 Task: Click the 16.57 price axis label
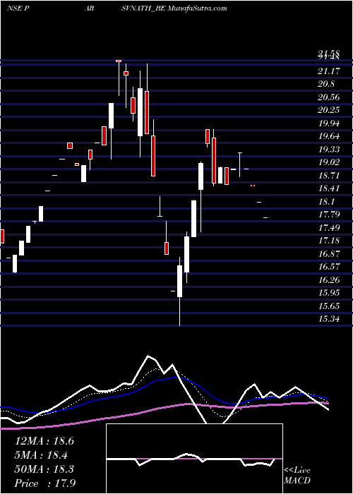pos(329,267)
